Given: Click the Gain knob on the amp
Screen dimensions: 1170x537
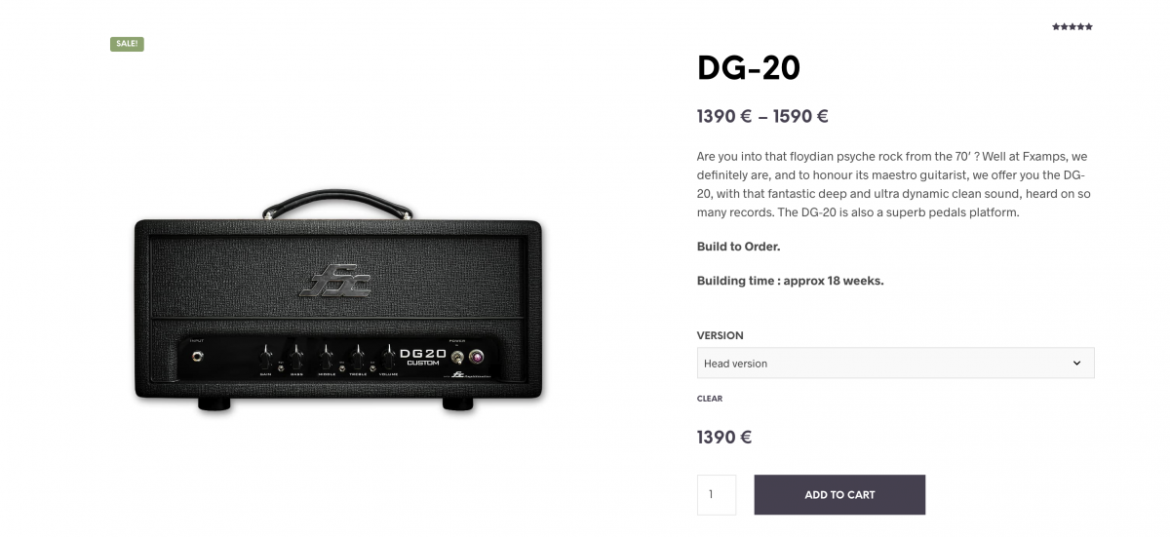Looking at the screenshot, I should (x=266, y=357).
